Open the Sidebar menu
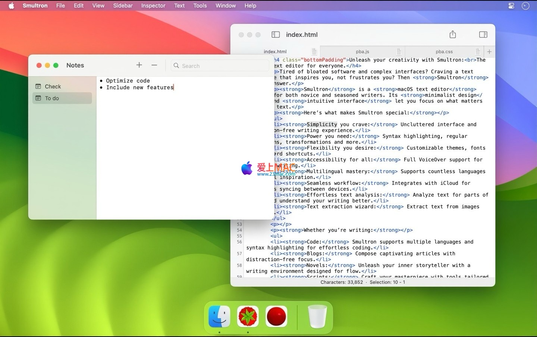Viewport: 537px width, 337px height. pos(123,6)
